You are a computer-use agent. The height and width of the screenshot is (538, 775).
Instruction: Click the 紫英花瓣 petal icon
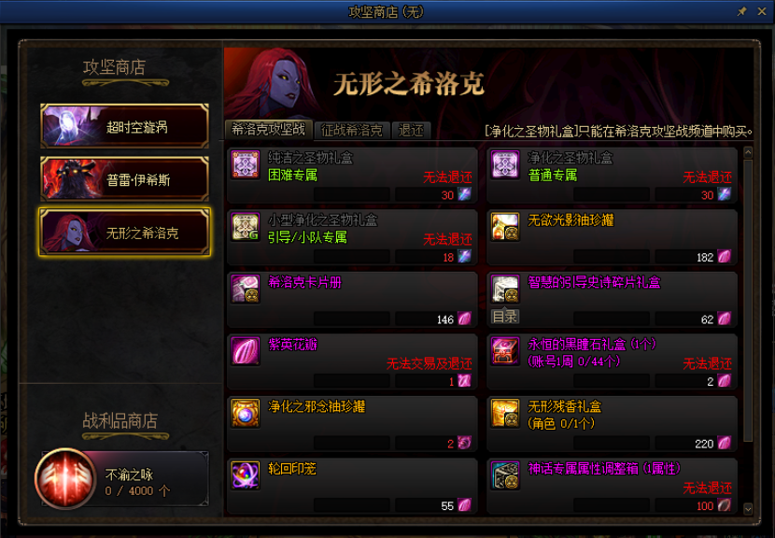click(x=246, y=351)
